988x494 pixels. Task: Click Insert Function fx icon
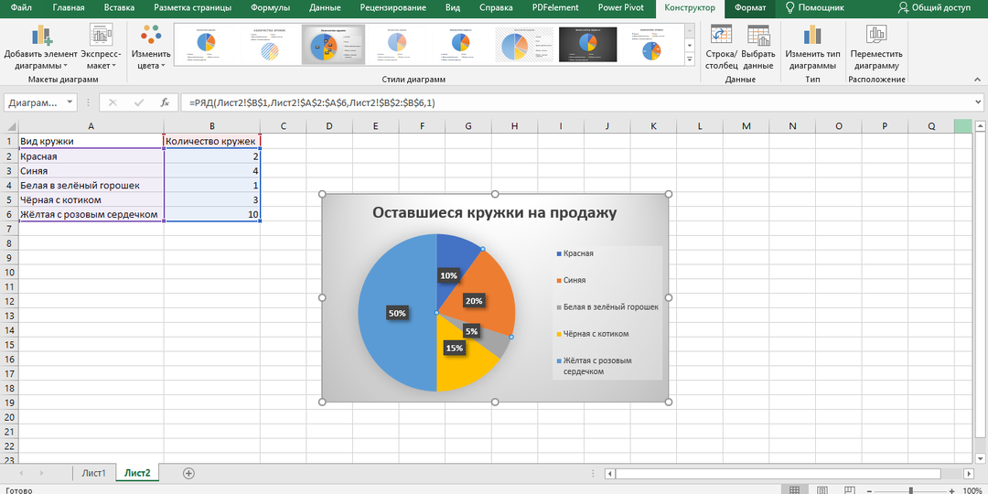coord(165,102)
